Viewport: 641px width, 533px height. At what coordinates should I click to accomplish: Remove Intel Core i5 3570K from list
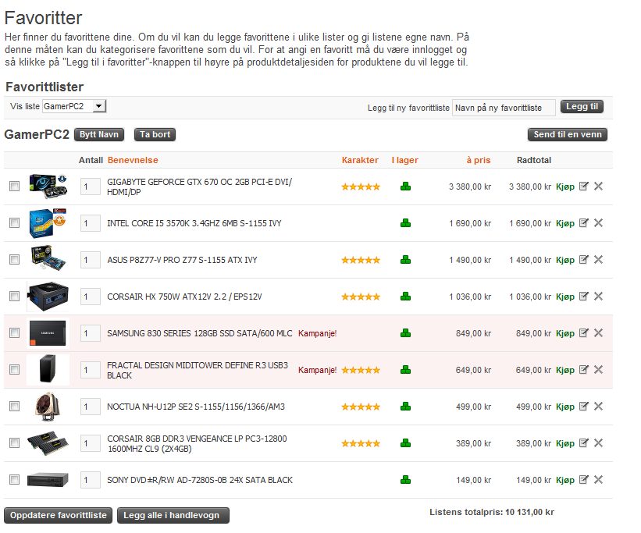(599, 222)
